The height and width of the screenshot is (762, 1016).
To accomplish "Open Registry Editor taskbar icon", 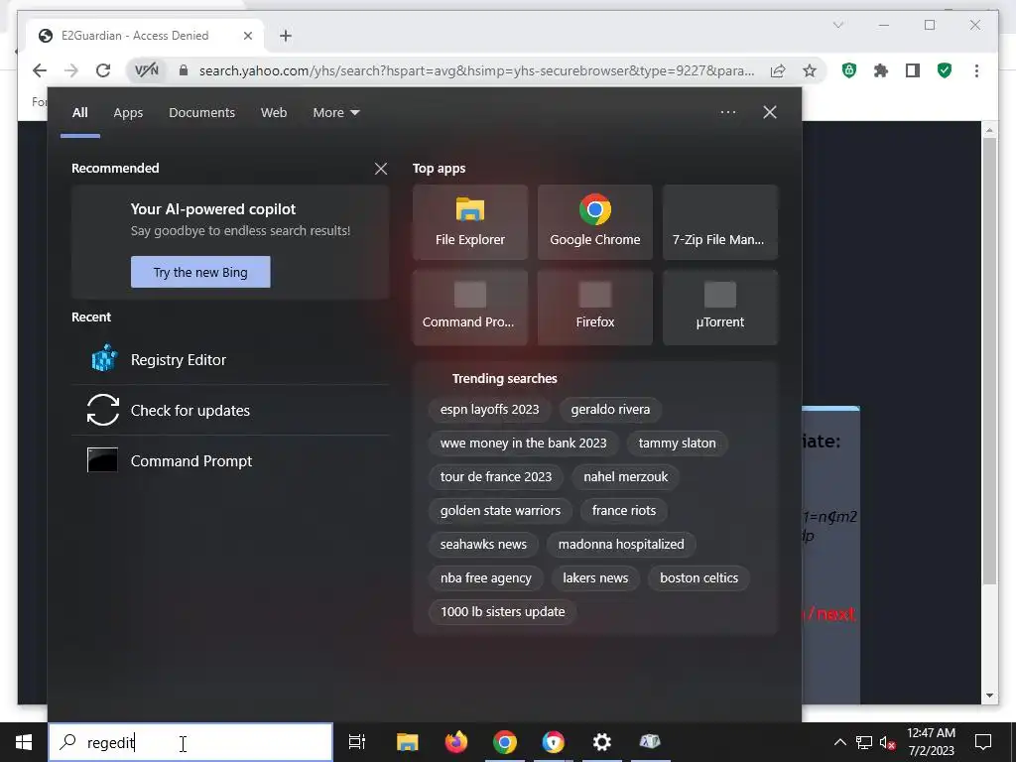I will coord(651,742).
